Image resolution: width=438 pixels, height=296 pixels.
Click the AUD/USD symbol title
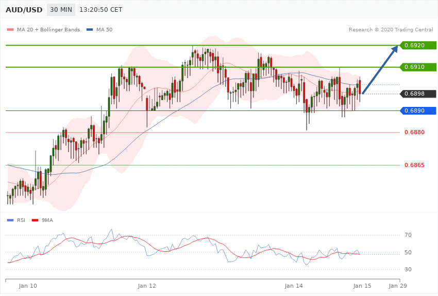(x=24, y=10)
